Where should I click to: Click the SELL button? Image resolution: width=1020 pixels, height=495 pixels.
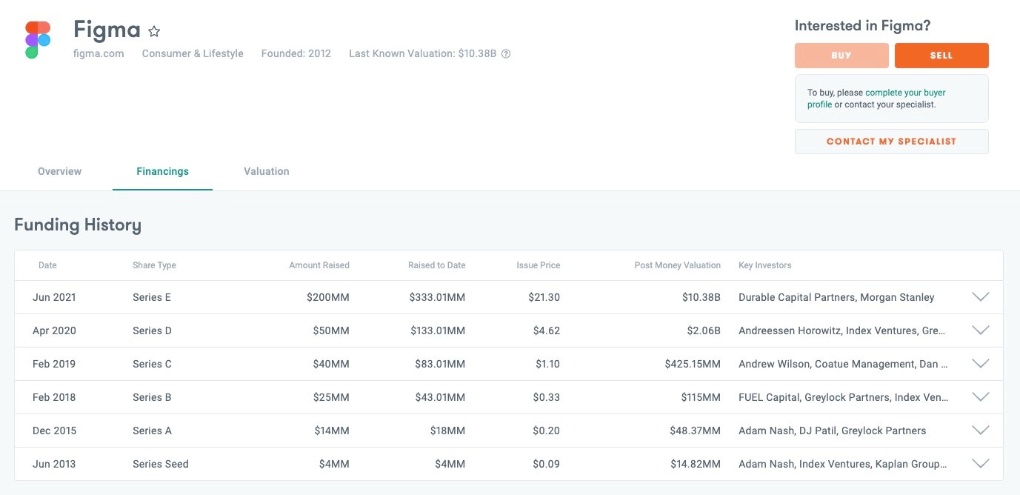(941, 55)
